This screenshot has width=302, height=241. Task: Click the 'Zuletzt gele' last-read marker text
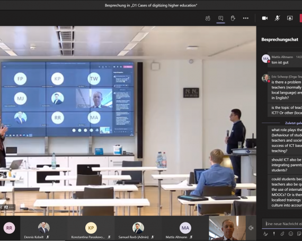294,123
